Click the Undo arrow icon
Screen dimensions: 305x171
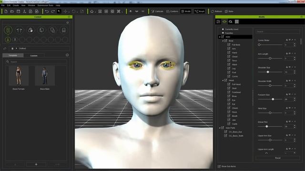click(x=47, y=11)
